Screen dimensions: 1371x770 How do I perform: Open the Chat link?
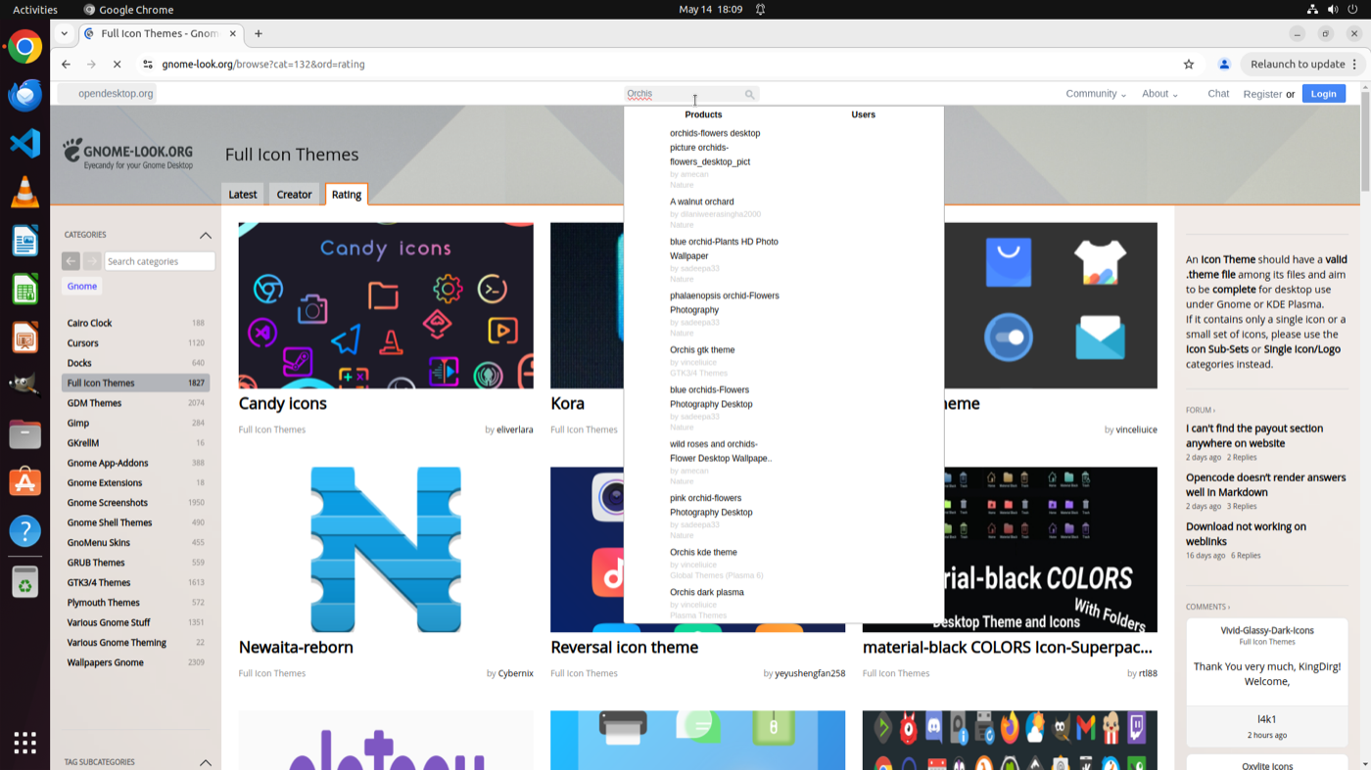[x=1218, y=94]
